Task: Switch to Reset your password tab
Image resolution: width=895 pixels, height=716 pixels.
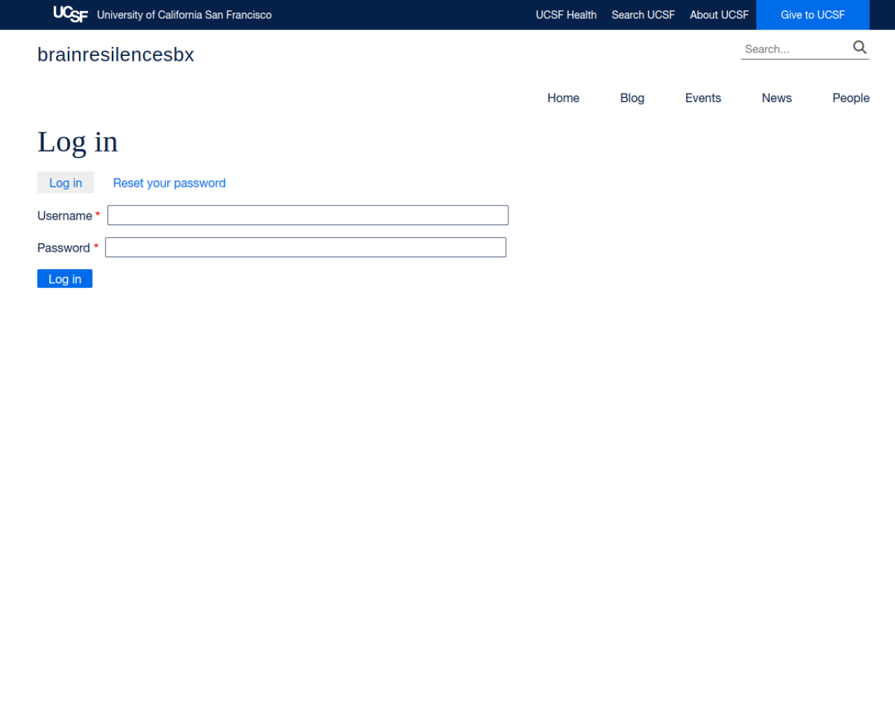Action: [x=169, y=182]
